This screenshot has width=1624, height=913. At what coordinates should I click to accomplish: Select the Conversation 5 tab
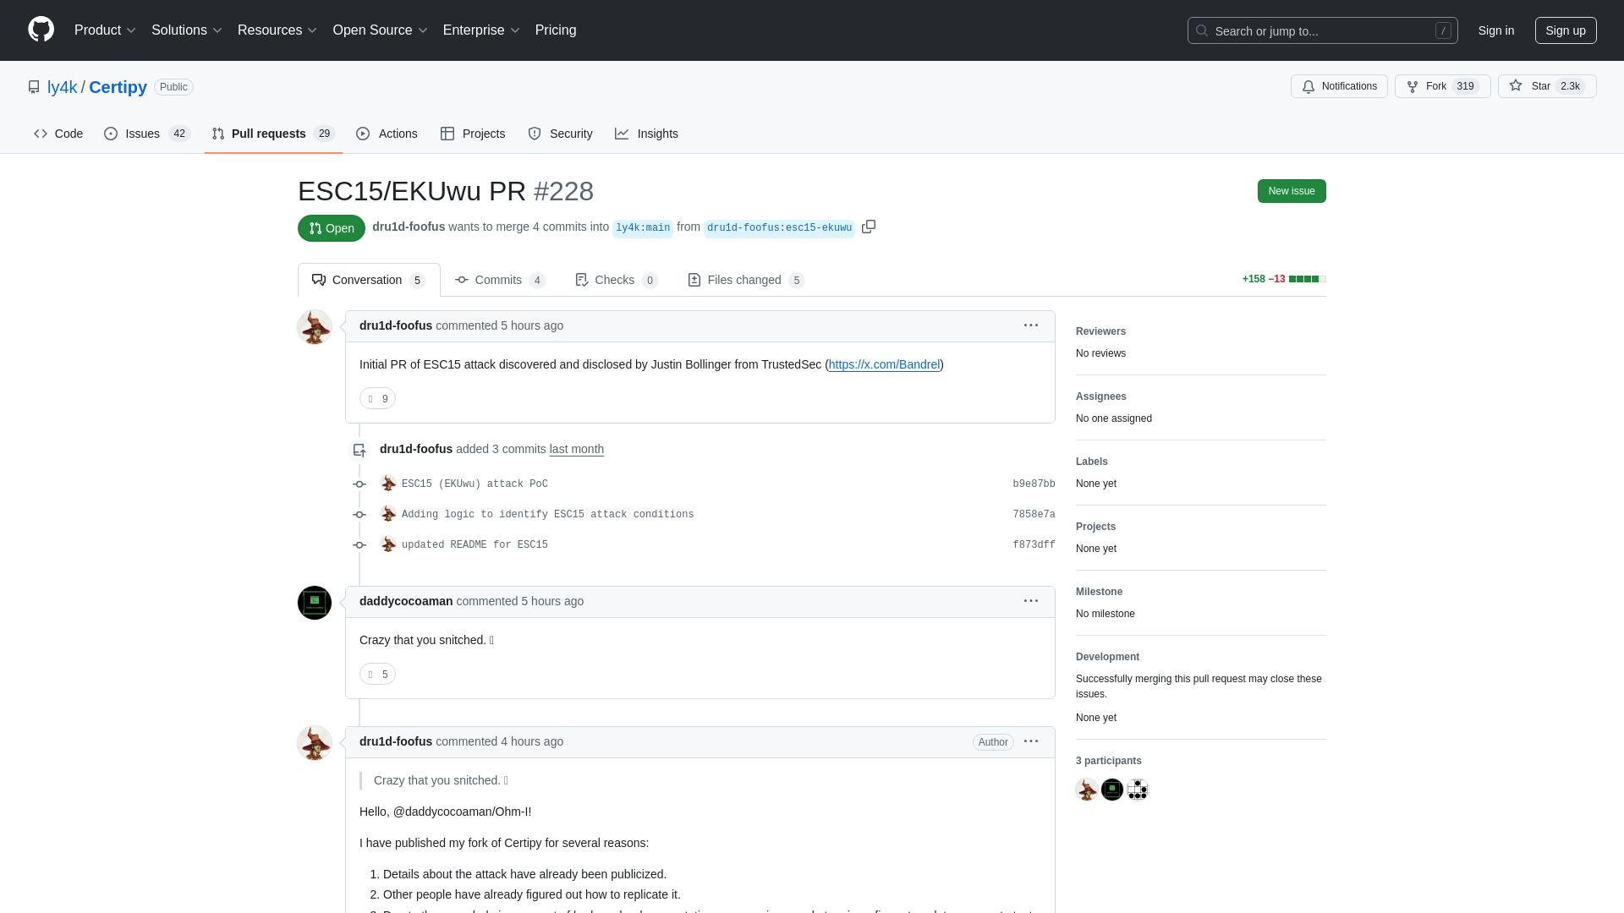(x=368, y=280)
